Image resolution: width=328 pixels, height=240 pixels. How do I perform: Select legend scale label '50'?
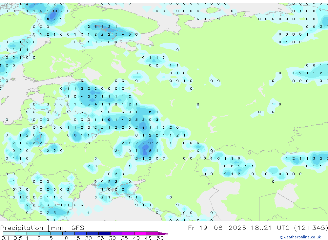pos(160,238)
